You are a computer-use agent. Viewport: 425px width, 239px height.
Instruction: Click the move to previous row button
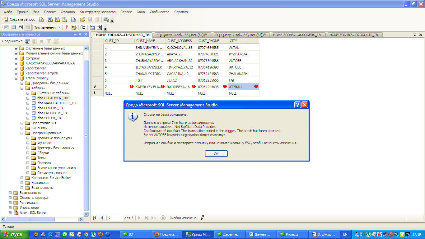(102, 218)
